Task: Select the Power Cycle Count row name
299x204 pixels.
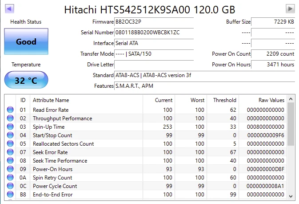Action: click(55, 186)
